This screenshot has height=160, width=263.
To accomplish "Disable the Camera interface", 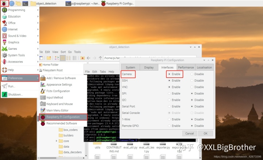I will [192, 74].
